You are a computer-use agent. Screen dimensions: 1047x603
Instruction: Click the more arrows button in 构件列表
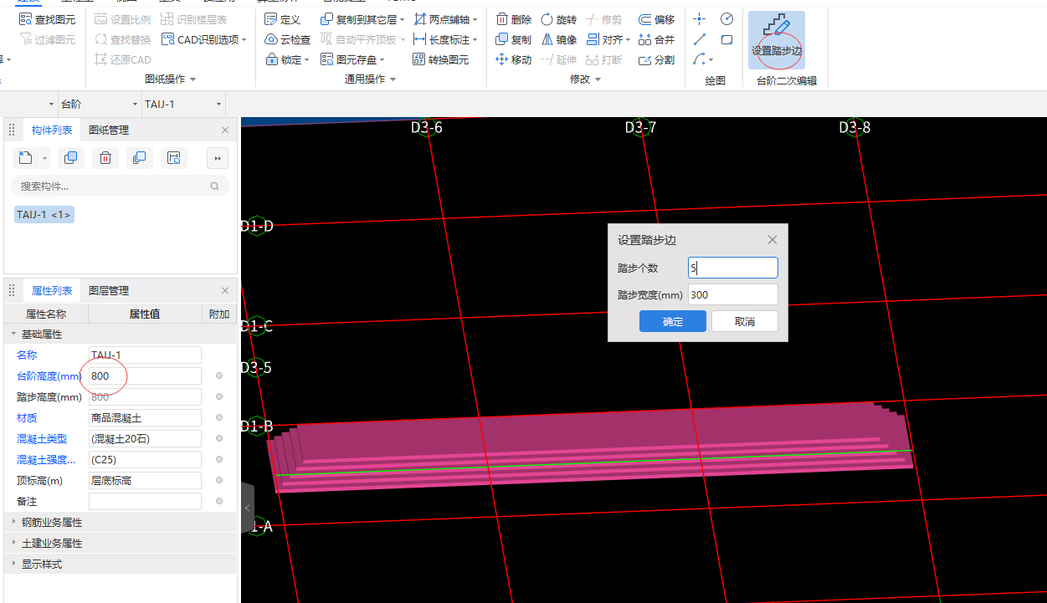pos(217,157)
